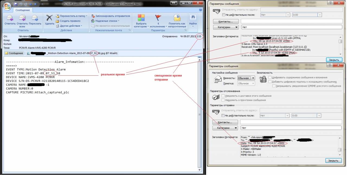Click Контакты... button in lower dialog
The width and height of the screenshot is (347, 175).
(x=225, y=122)
